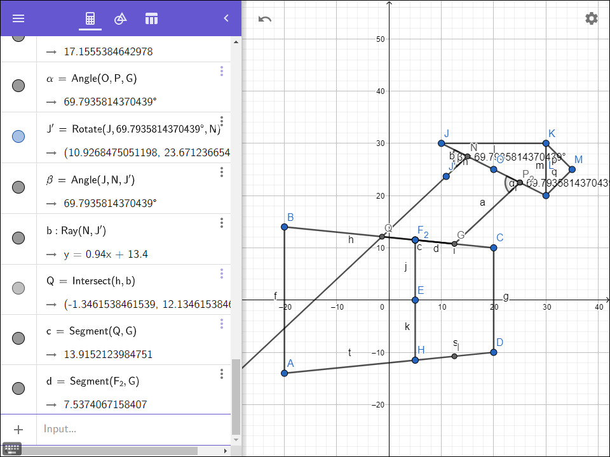This screenshot has height=457, width=610.
Task: Click the Input field to add expression
Action: coord(133,428)
